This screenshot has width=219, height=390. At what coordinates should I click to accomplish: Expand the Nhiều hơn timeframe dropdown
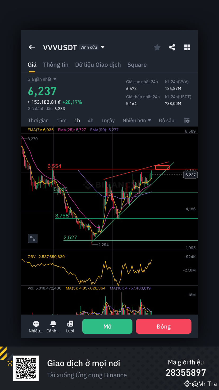pos(137,120)
